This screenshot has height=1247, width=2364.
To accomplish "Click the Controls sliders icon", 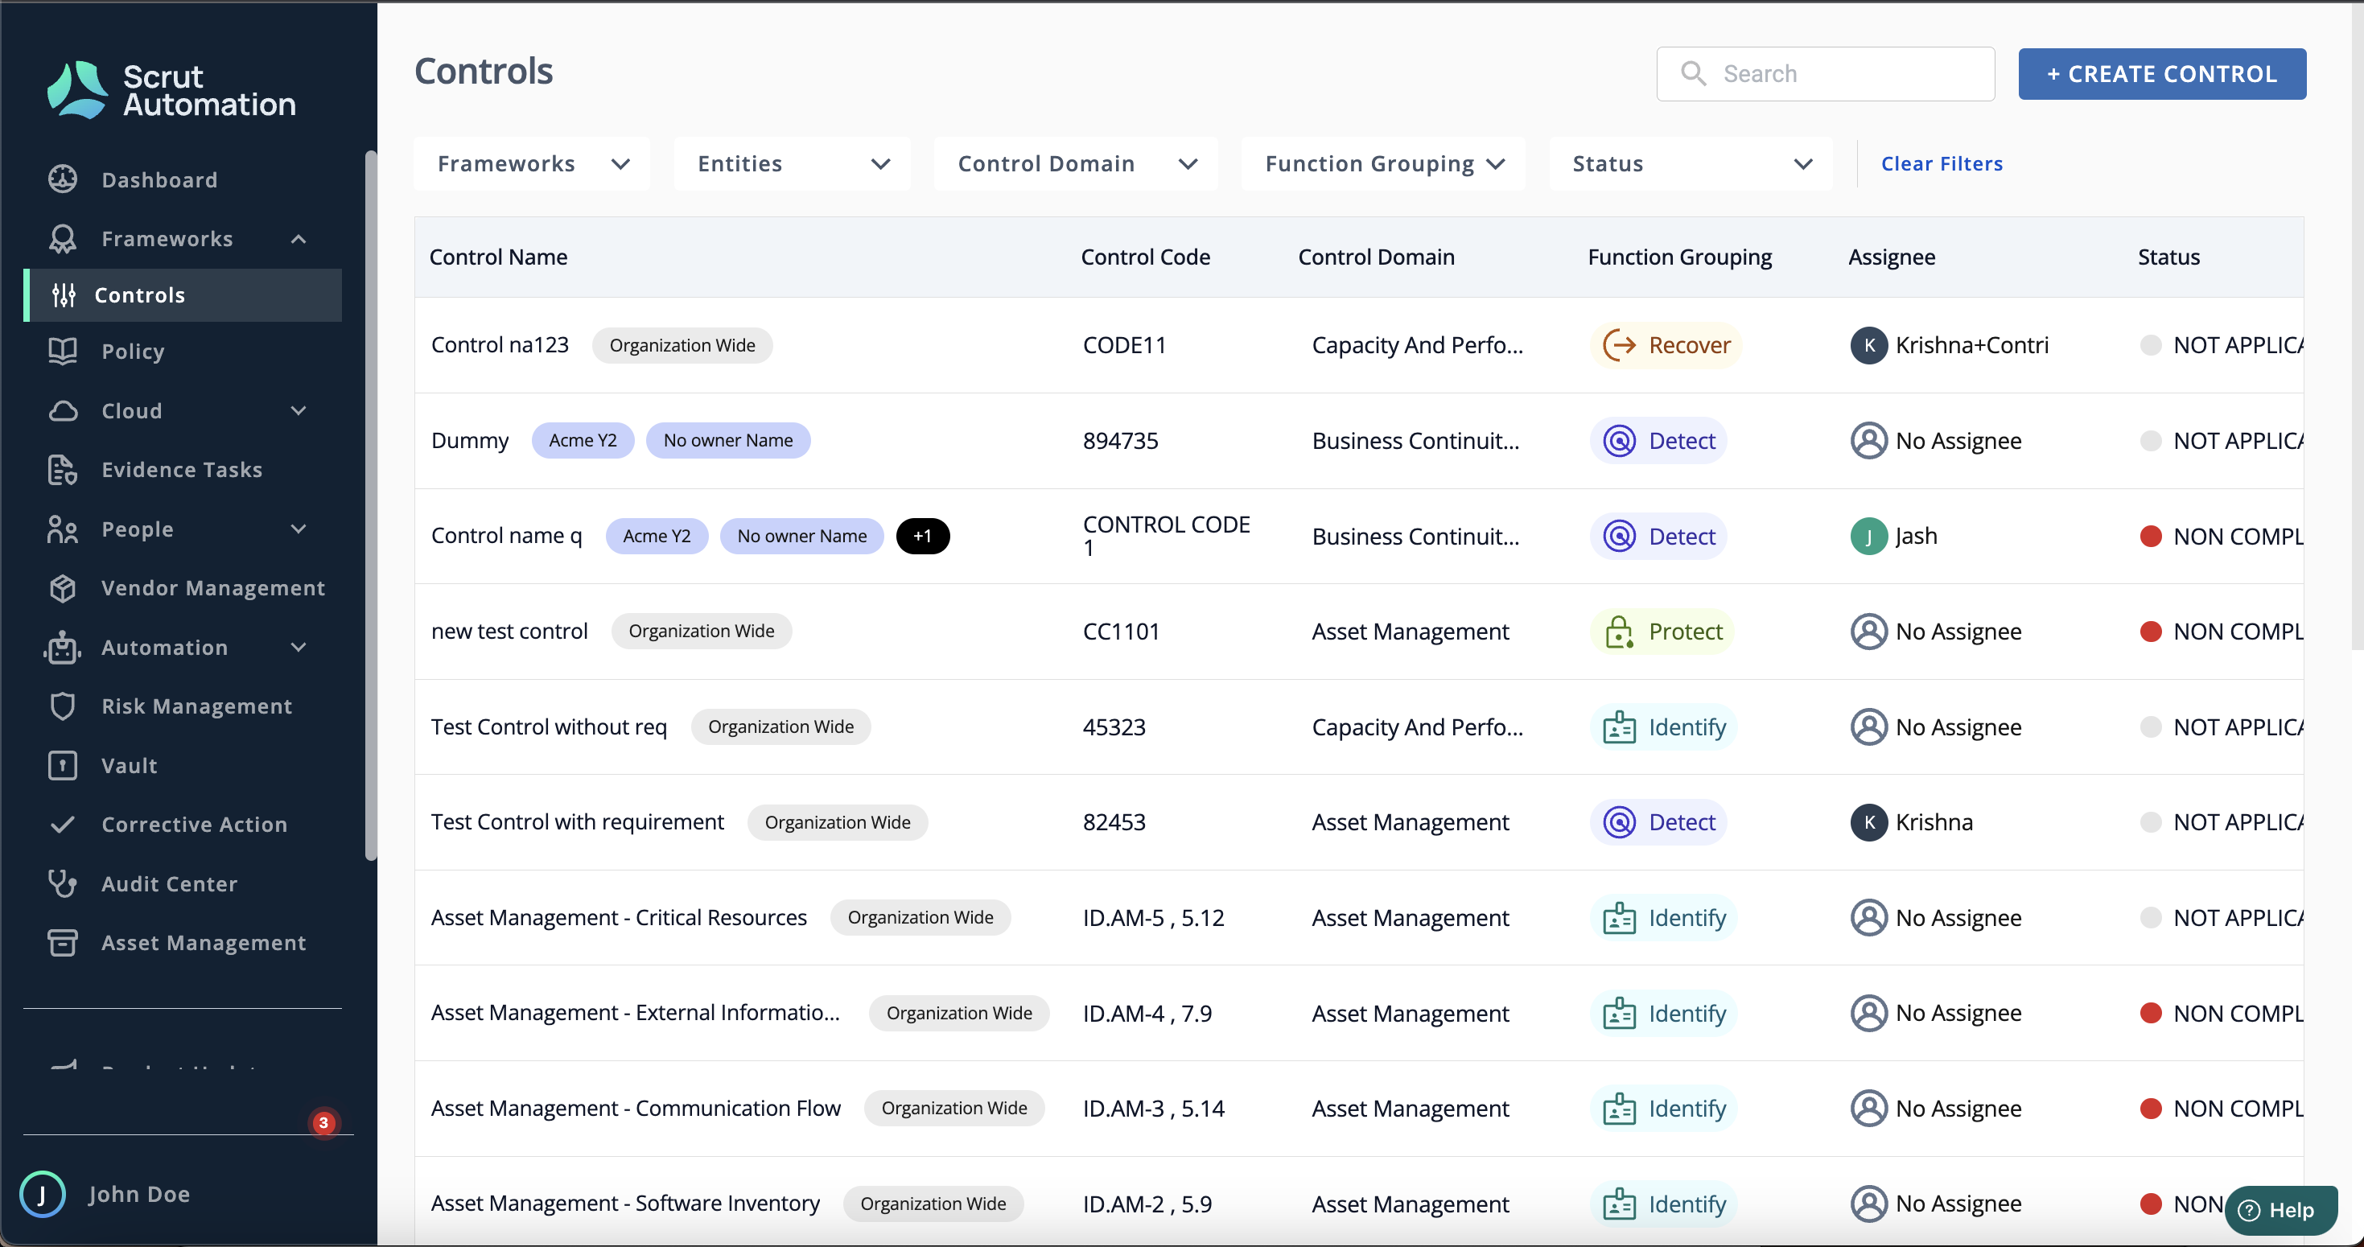I will [x=64, y=294].
